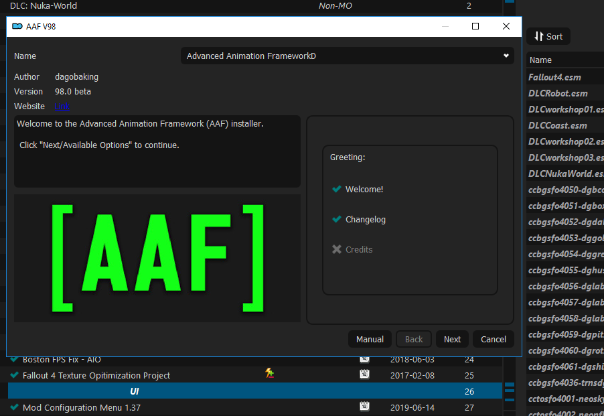Image resolution: width=604 pixels, height=416 pixels.
Task: Toggle Fallout 4 Texture Opitimization Project checkbox
Action: 14,374
